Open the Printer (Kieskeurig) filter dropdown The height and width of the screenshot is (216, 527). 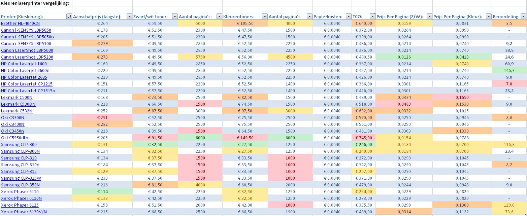tap(69, 16)
